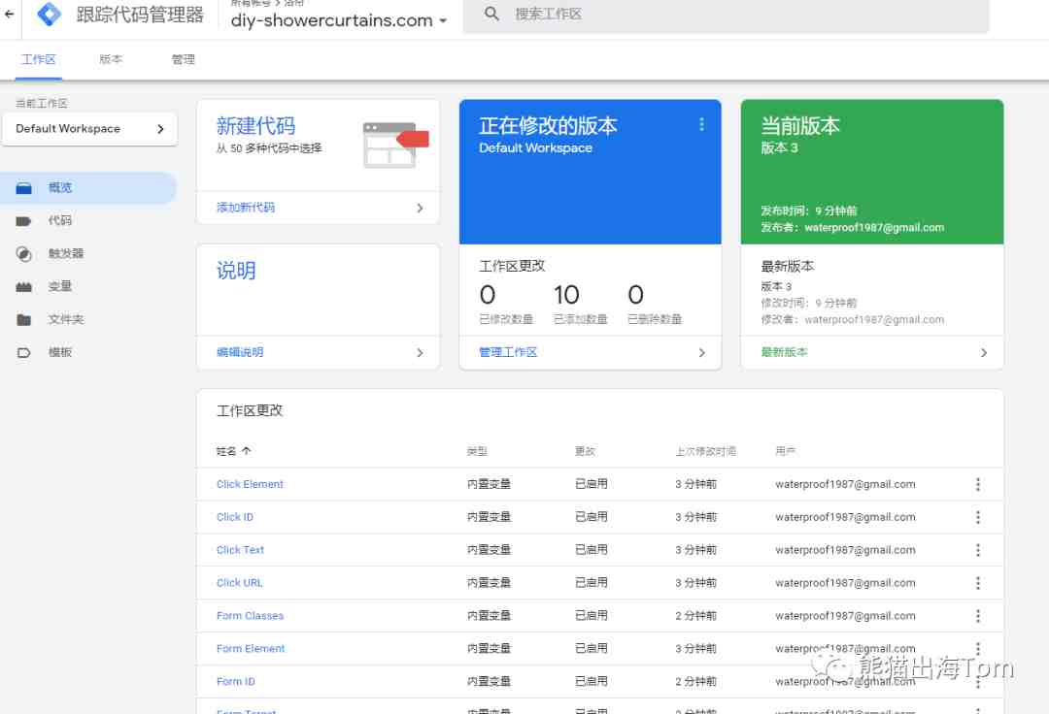The width and height of the screenshot is (1049, 714).
Task: Open the 变量 variables icon in sidebar
Action: point(23,287)
